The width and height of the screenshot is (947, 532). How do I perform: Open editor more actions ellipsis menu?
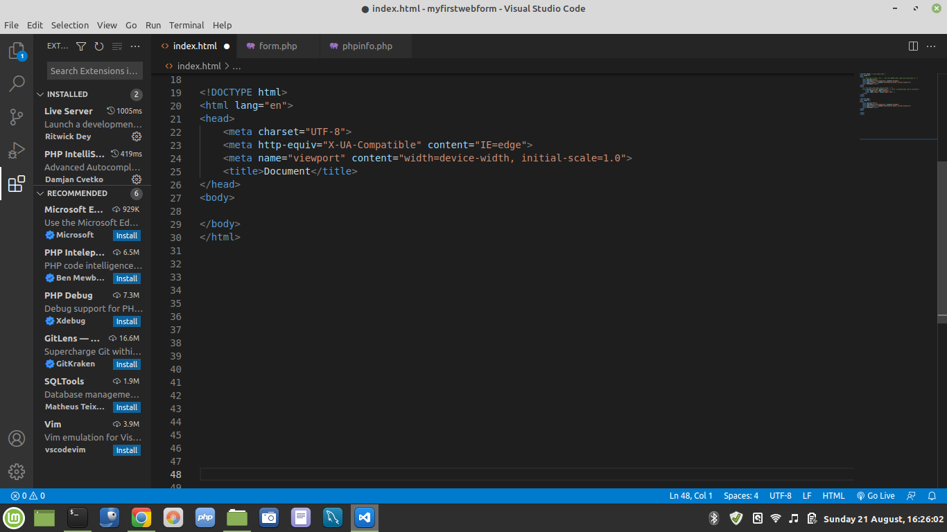click(932, 46)
